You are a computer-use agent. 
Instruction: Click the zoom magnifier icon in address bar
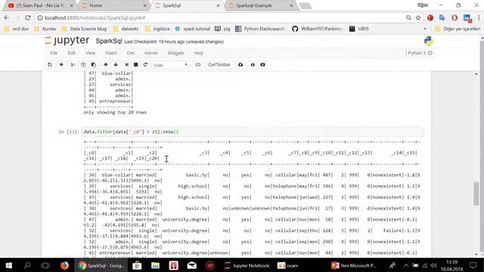[x=408, y=18]
